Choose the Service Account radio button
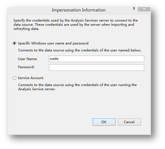Screen dimensions: 165x149 click(14, 78)
